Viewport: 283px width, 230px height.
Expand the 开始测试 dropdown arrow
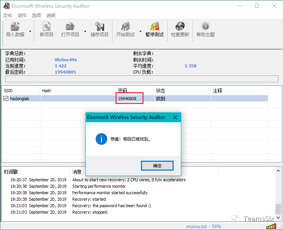(140, 31)
